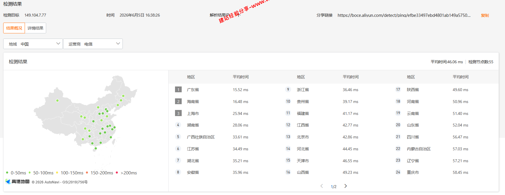505x195 pixels.
Task: Select the 山东省 region cell
Action: coord(413,125)
